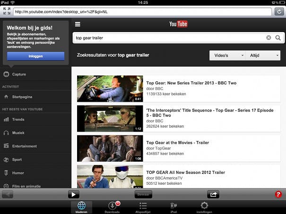Click the magnifying glass search icon
The height and width of the screenshot is (214, 286).
pyautogui.click(x=278, y=38)
